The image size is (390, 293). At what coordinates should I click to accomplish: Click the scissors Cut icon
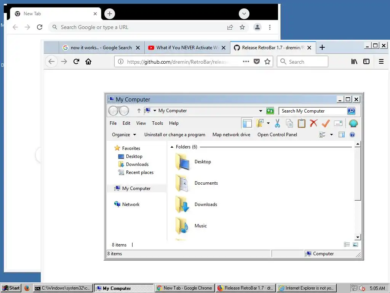click(x=277, y=123)
